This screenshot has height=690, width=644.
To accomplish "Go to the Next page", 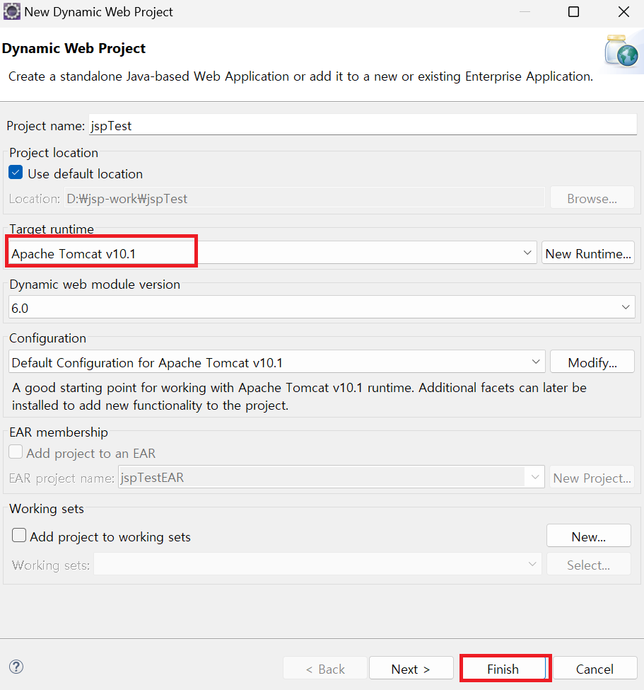I will (411, 668).
